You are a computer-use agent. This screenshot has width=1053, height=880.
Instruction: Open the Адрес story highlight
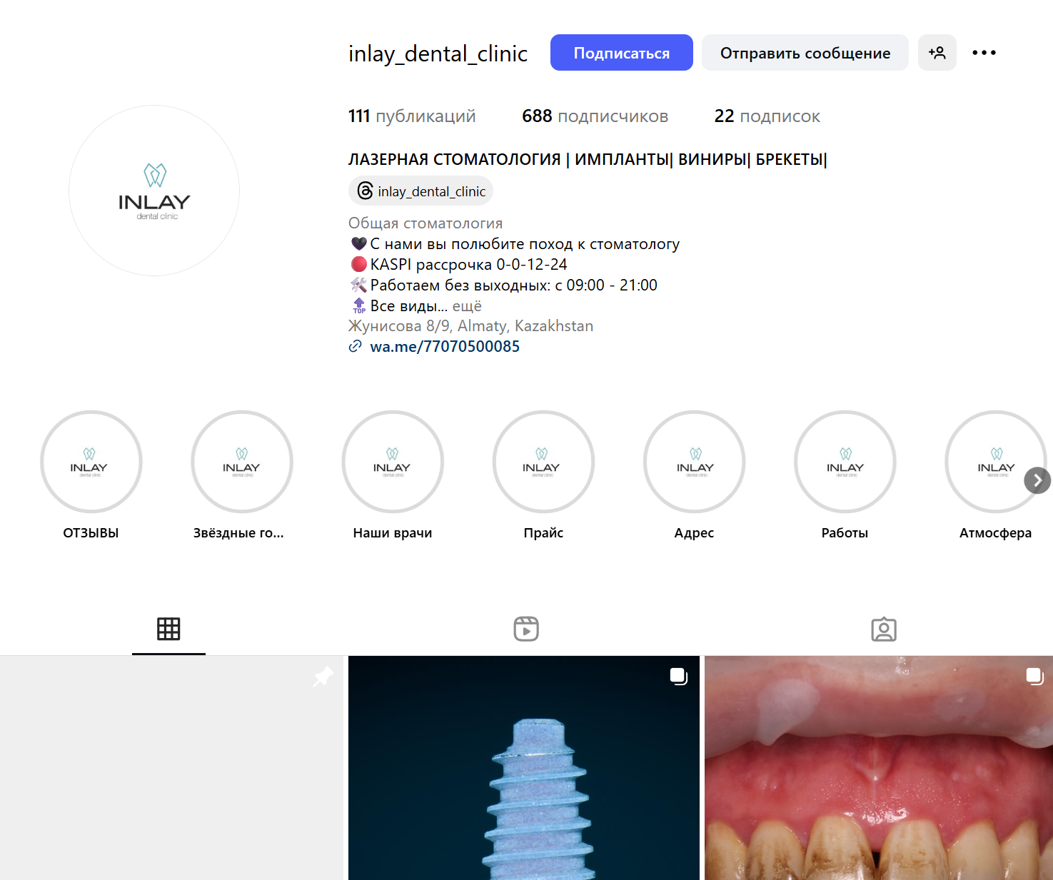694,462
